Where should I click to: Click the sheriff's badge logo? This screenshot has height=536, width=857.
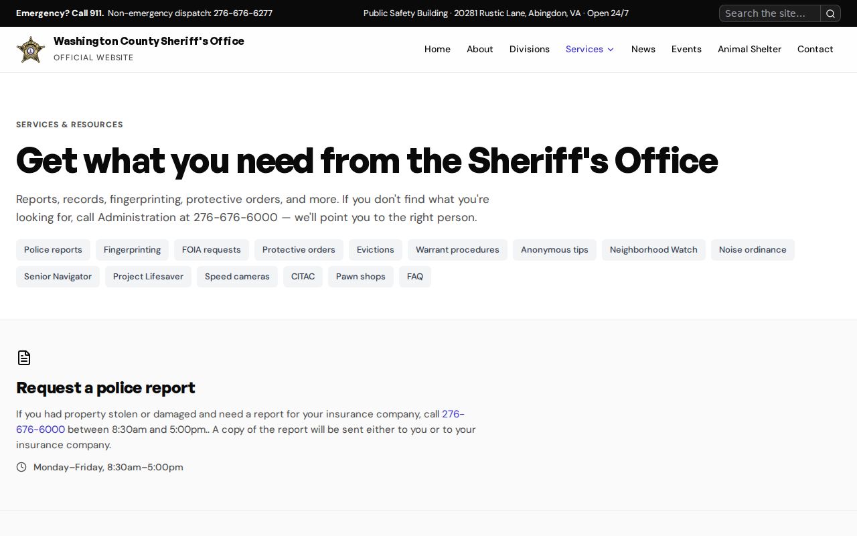pyautogui.click(x=31, y=50)
